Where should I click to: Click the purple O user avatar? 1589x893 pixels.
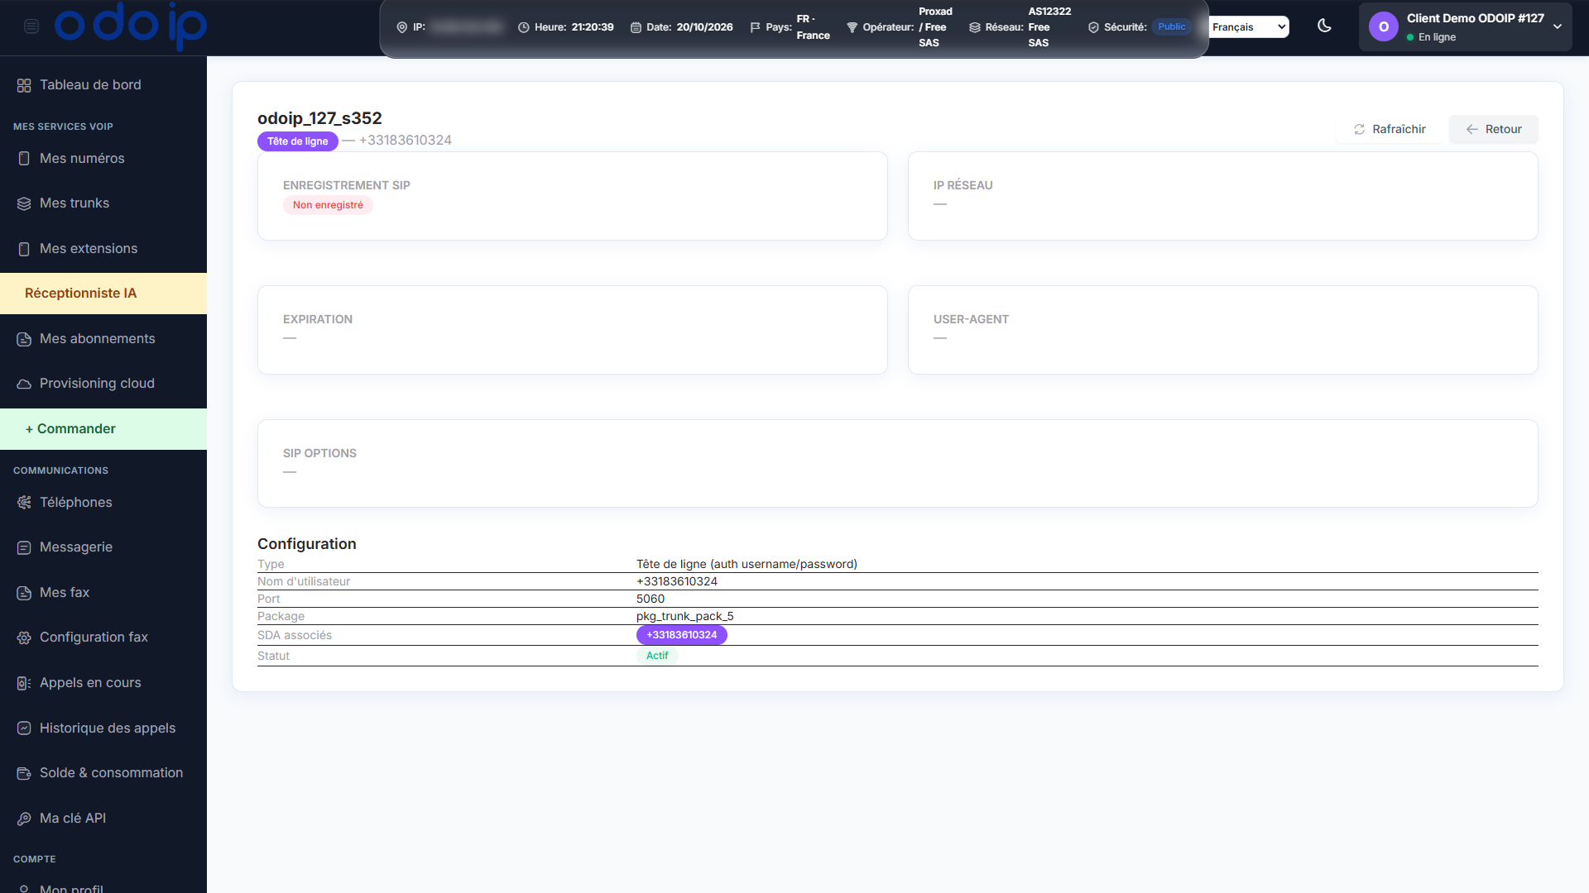point(1384,27)
